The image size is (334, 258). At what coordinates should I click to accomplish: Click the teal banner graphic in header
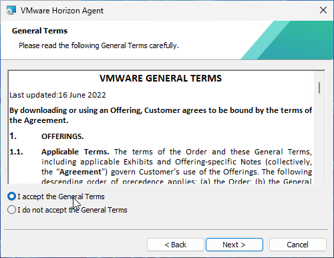(287, 40)
